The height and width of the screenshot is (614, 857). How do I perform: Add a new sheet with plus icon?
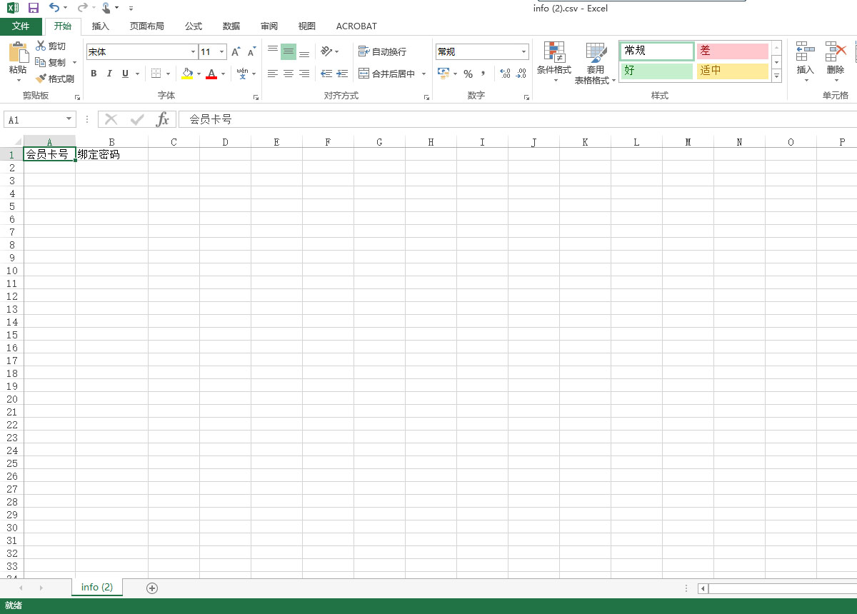click(151, 588)
